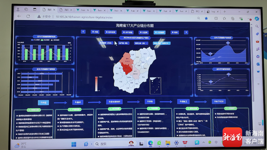This screenshot has width=267, height=150.
Task: Click the 种苗 stage button
Action: [43, 102]
